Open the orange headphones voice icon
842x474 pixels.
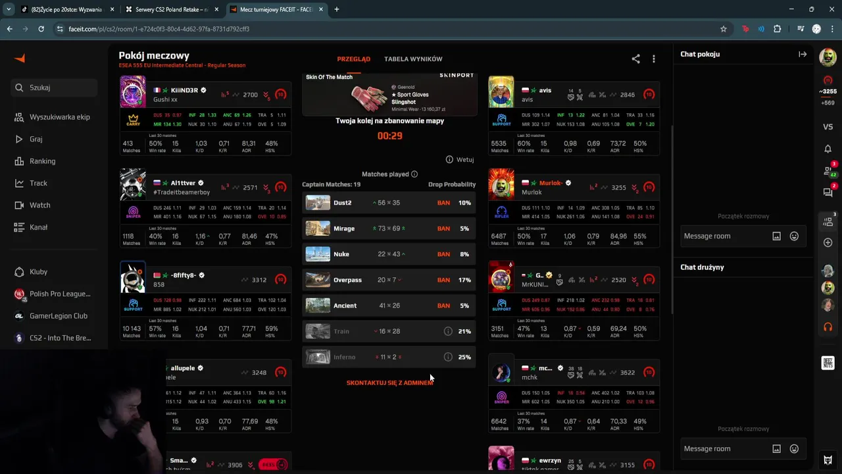828,327
